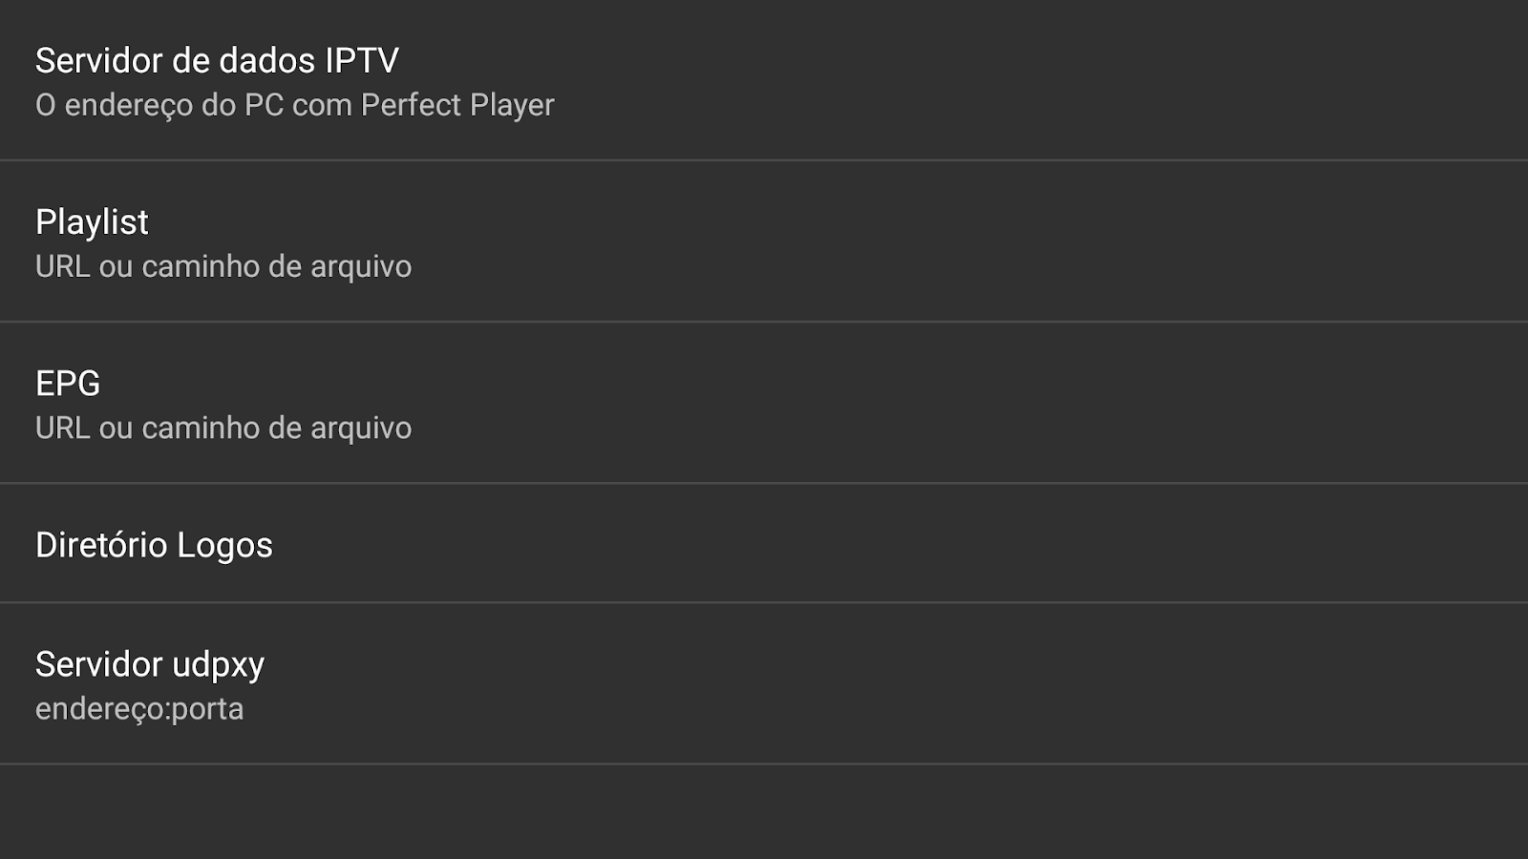Screen dimensions: 1528x859
Task: Tap the 'Diretório Logos' title label
Action: pyautogui.click(x=154, y=545)
